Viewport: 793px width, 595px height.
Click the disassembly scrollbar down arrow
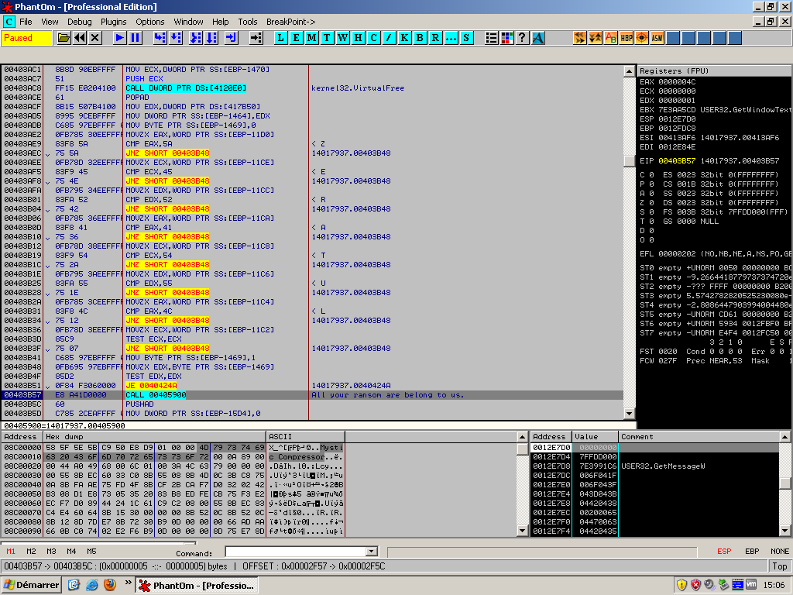click(629, 414)
